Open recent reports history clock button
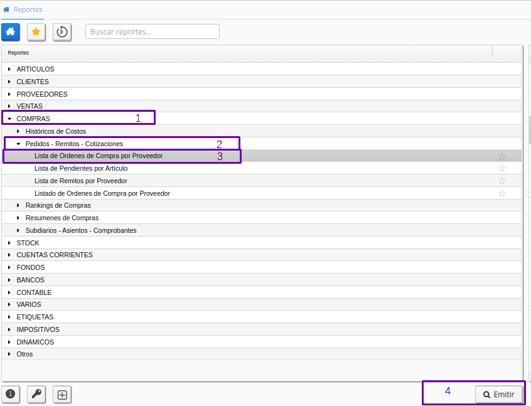Viewport: 531px width, 406px height. [62, 32]
